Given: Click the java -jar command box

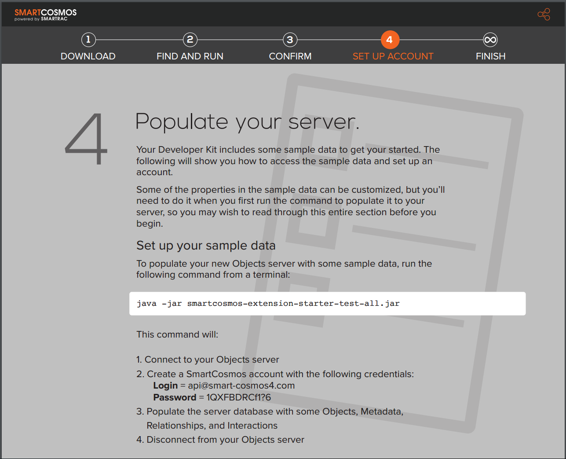Looking at the screenshot, I should [327, 304].
